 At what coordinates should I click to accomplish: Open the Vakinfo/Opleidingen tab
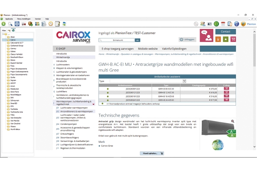pos(174,49)
